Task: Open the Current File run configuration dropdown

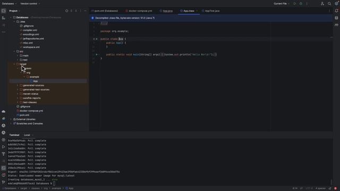Action: click(281, 4)
